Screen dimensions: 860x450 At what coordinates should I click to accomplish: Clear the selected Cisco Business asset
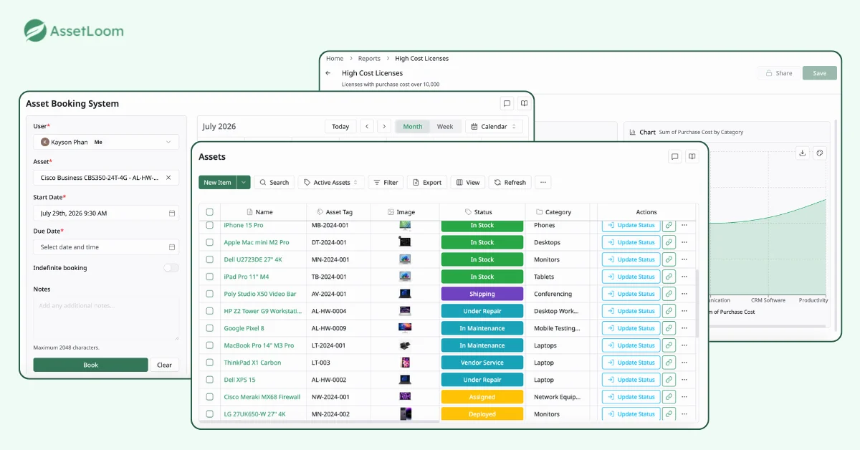tap(168, 178)
